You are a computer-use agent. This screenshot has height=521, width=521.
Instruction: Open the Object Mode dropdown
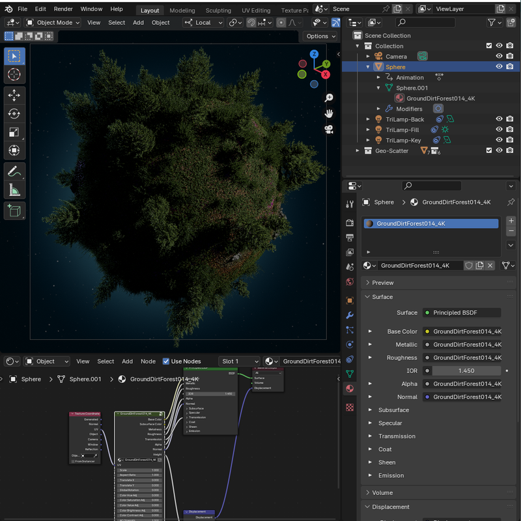[x=53, y=22]
